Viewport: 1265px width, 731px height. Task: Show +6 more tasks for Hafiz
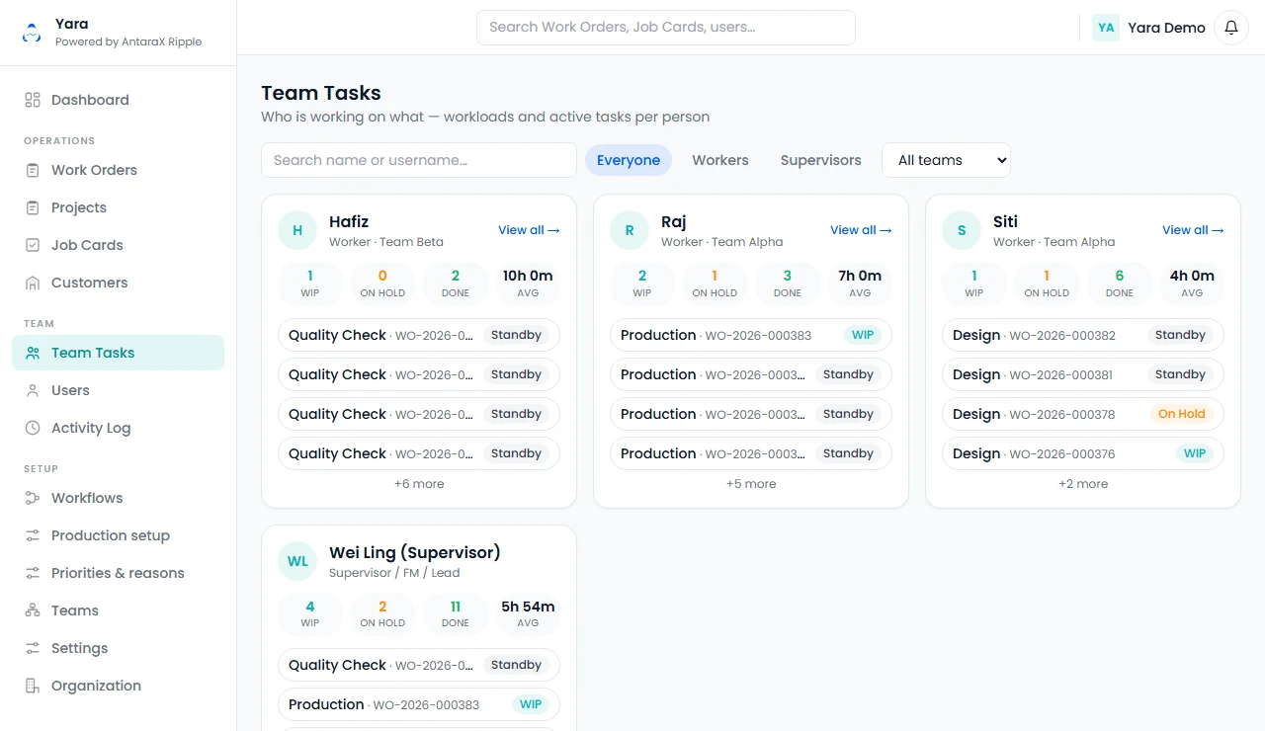click(419, 484)
